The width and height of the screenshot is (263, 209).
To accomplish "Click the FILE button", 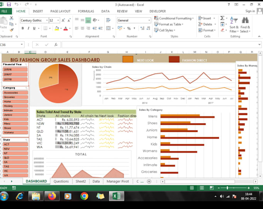I will 5,11.
